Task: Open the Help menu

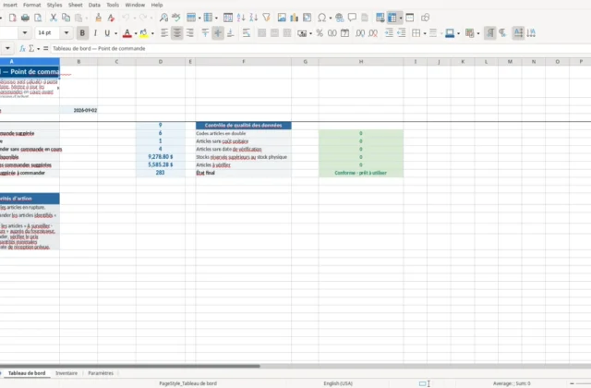Action: click(x=157, y=5)
